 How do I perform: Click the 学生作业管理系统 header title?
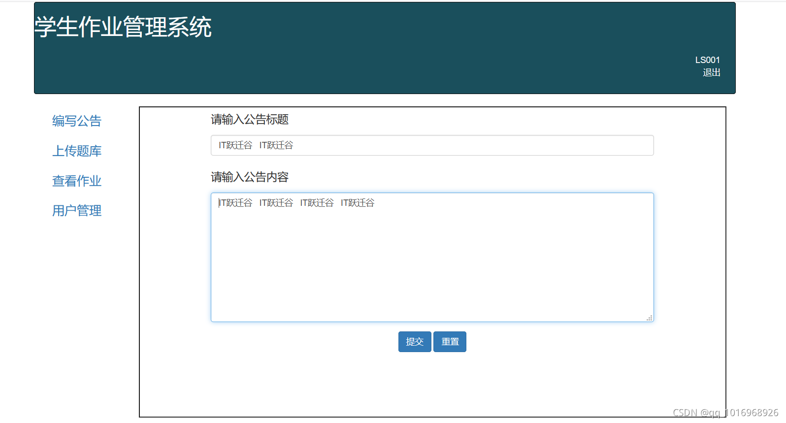tap(123, 27)
